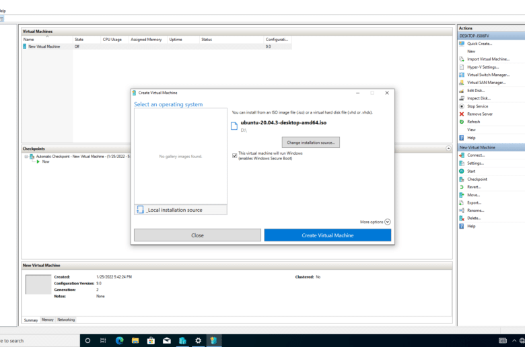
Task: Click the virtual machine thumbnail preview
Action: tap(38, 284)
